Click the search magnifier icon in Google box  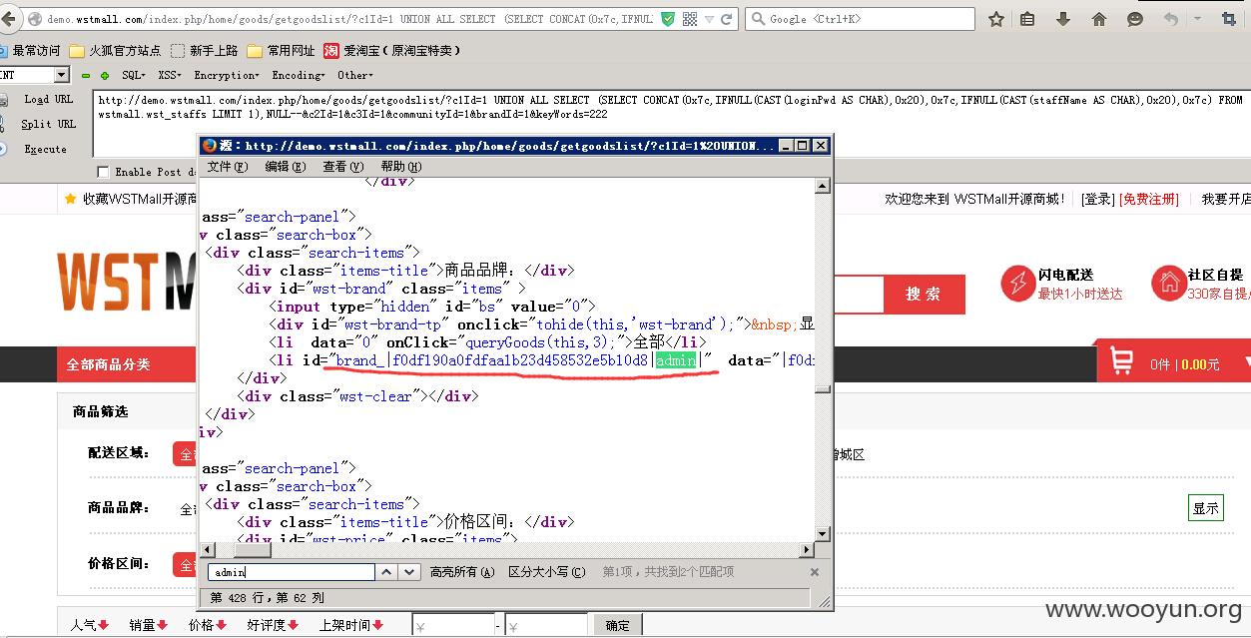(757, 19)
